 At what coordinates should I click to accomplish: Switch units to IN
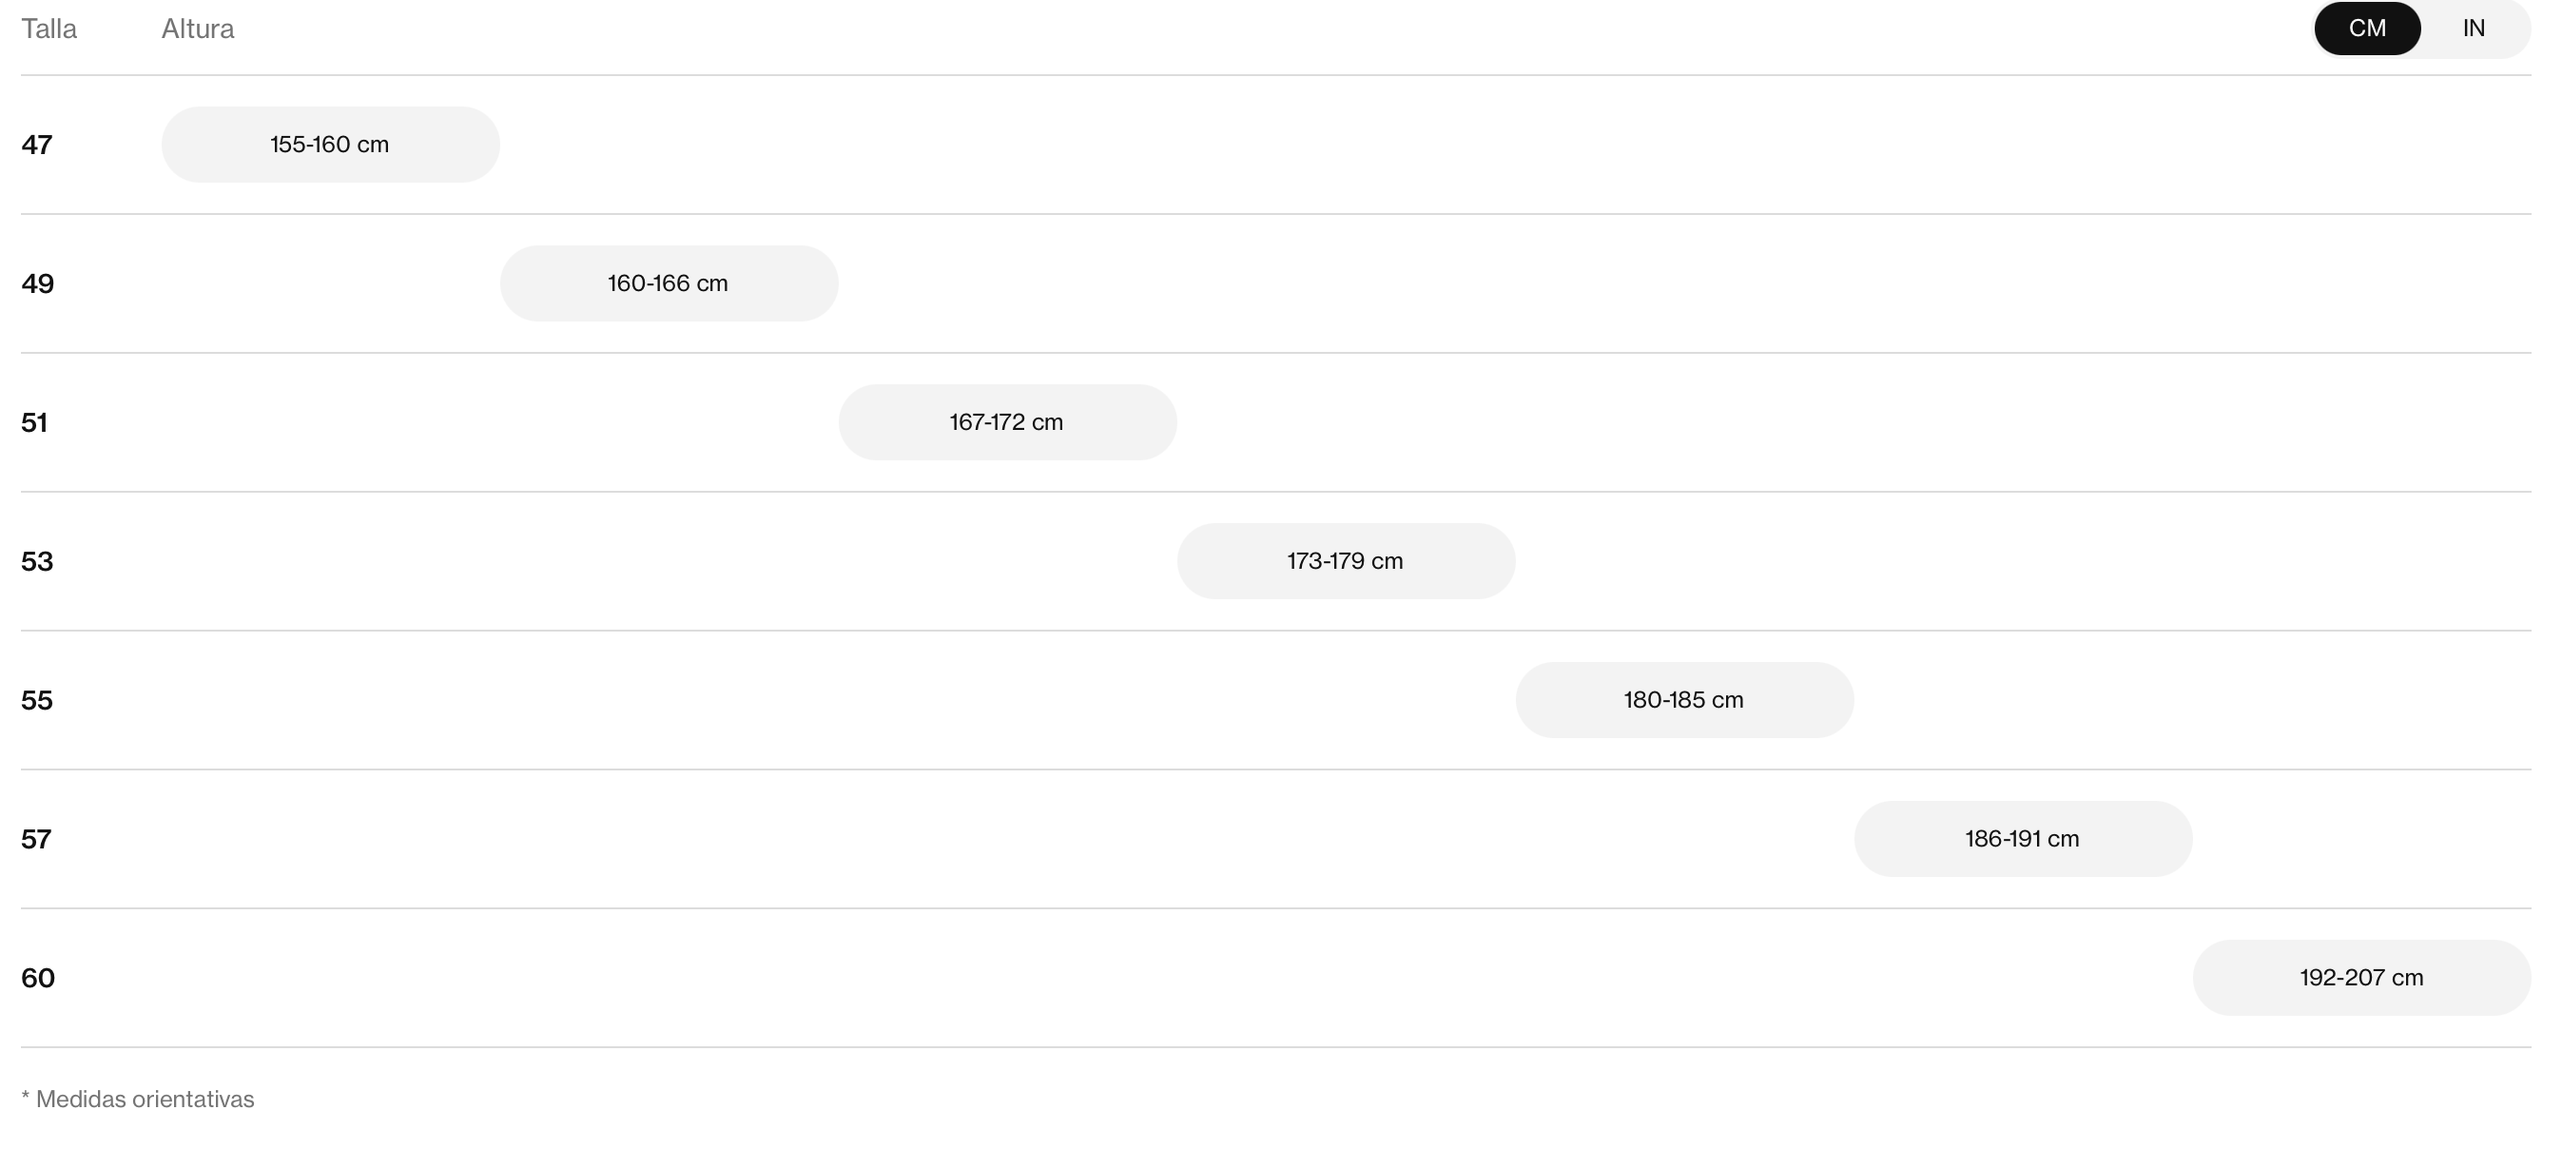click(x=2474, y=28)
